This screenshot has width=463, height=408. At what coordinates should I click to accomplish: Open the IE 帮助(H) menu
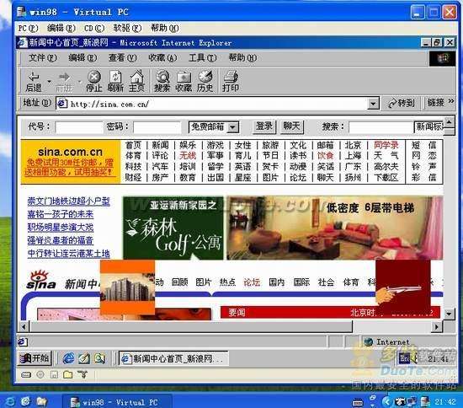click(x=242, y=57)
